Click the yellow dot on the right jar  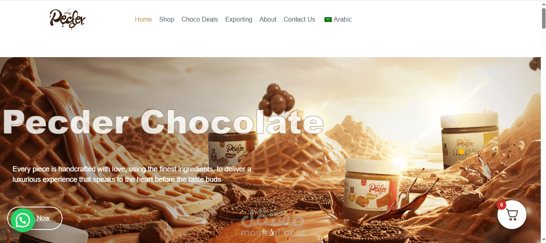coord(461,151)
